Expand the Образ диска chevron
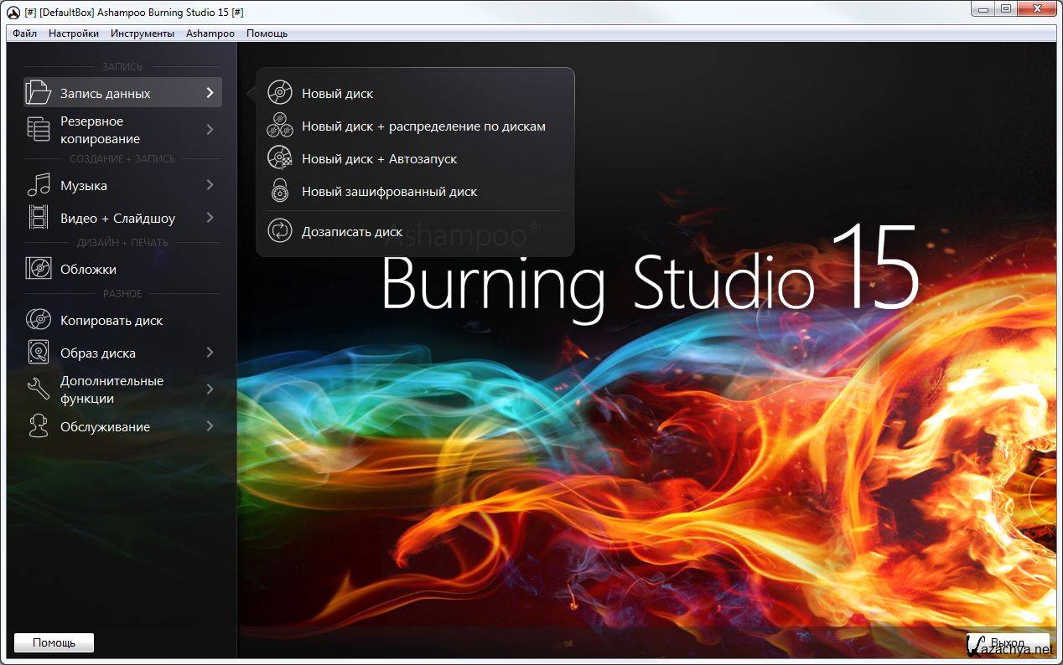This screenshot has width=1063, height=665. pos(210,353)
